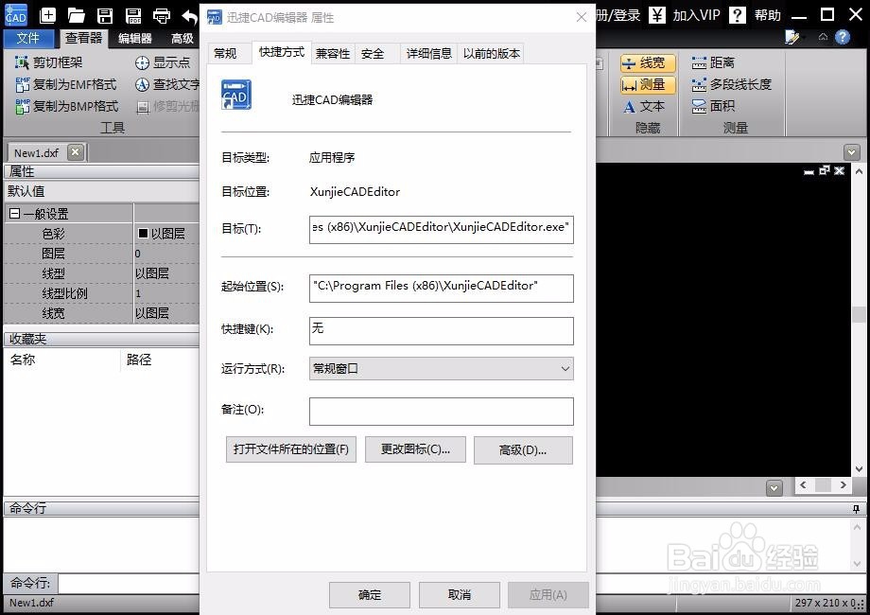Image resolution: width=870 pixels, height=615 pixels.
Task: Close the New1.dxf document tab
Action: (76, 152)
